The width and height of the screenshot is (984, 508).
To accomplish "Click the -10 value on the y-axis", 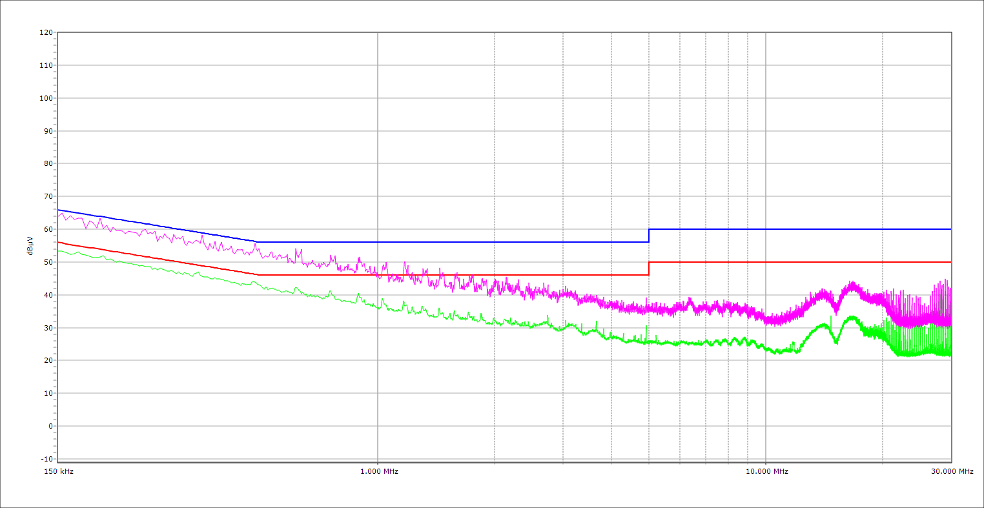I will (x=46, y=459).
